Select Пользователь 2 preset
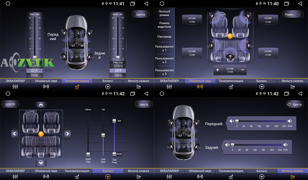The width and height of the screenshot is (308, 180). (x=164, y=60)
